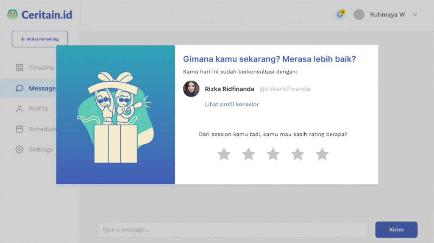
Task: Open the notification bell
Action: point(340,14)
